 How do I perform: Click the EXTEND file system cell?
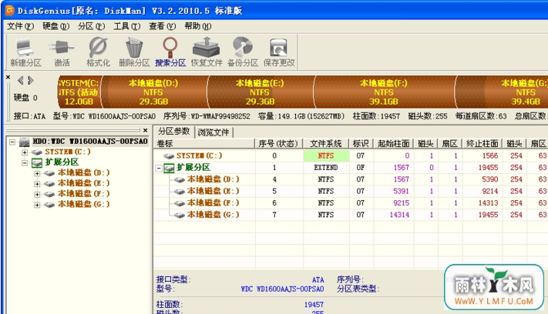coord(326,168)
